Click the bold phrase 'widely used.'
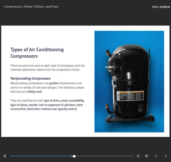Viewport: 171px width, 162px height. click(x=34, y=92)
